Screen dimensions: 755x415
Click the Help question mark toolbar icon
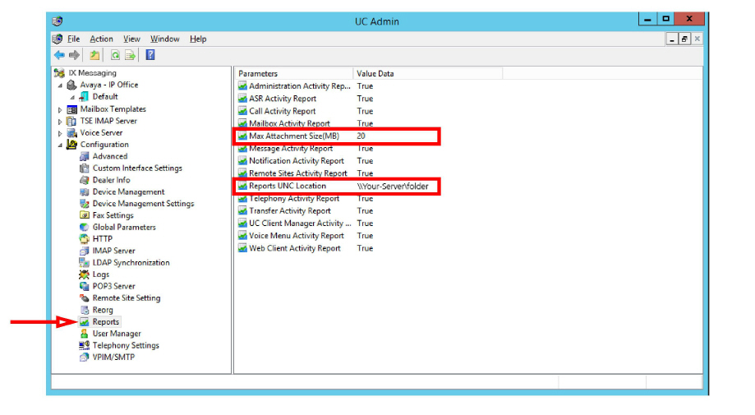click(x=150, y=55)
